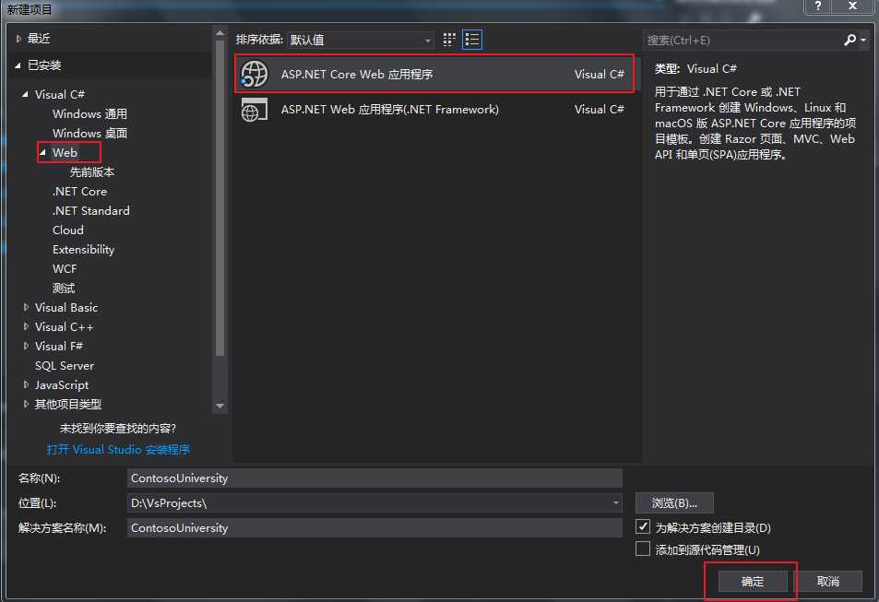Click the 确定 button
879x602 pixels.
(x=753, y=582)
